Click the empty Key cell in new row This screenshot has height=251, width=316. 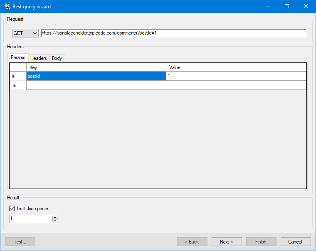pos(96,85)
